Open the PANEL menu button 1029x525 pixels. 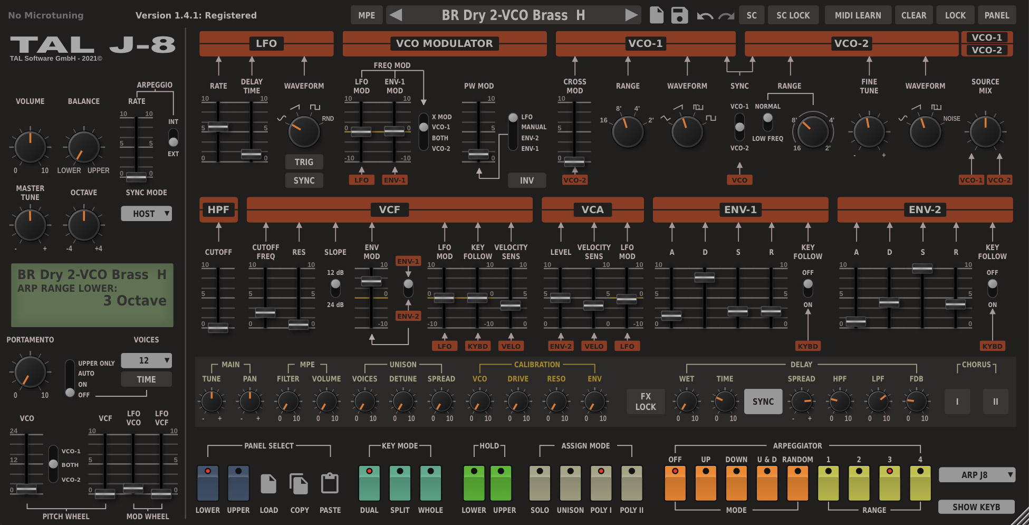[996, 15]
